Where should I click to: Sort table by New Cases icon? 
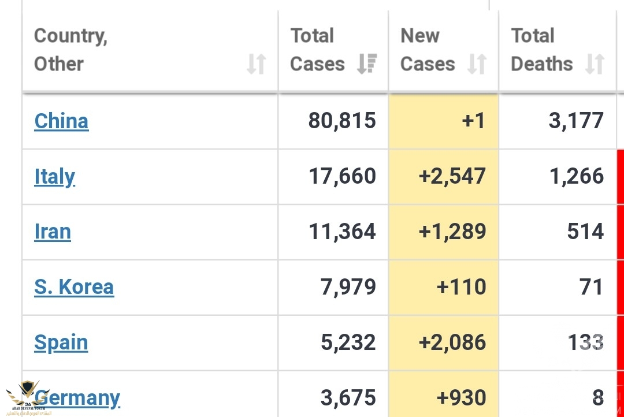point(477,64)
